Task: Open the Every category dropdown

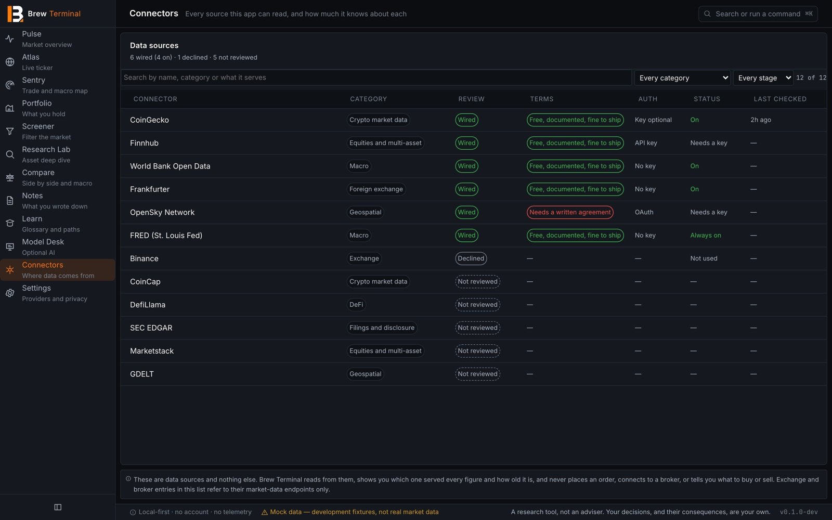Action: (x=682, y=77)
